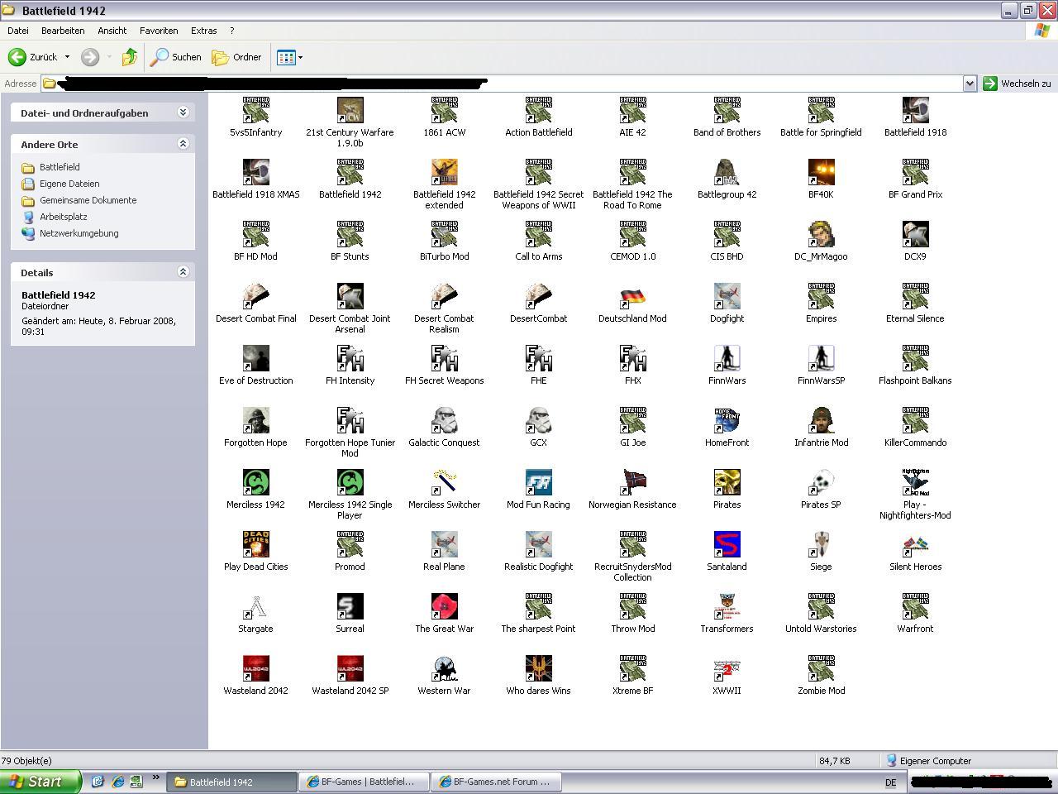Select the HomeFront shortcut icon
The image size is (1058, 794).
pyautogui.click(x=727, y=420)
